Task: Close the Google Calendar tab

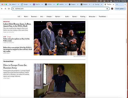Action: [30, 4]
